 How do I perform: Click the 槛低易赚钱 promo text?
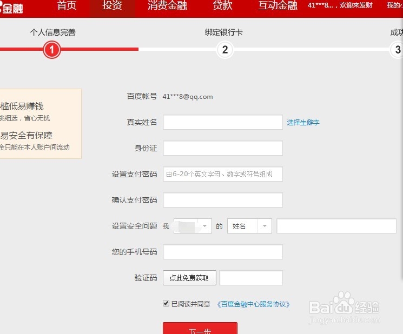tap(22, 106)
